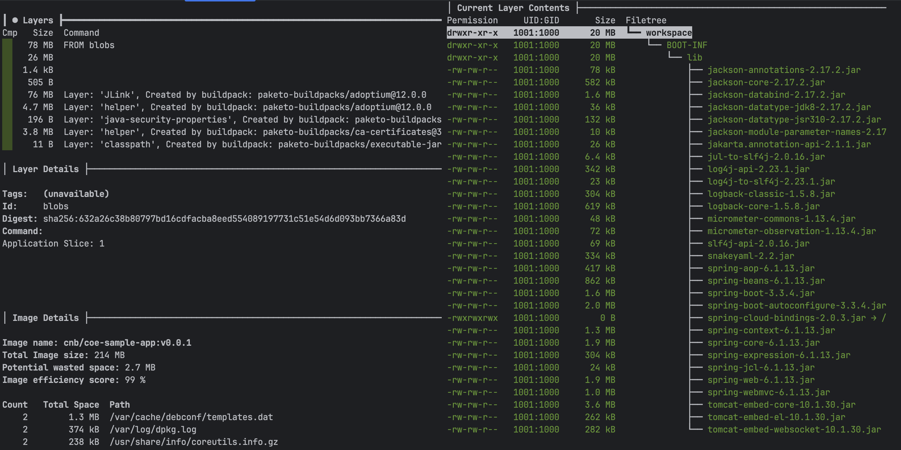Viewport: 901px width, 450px height.
Task: Select spring-boot-autoconfigure-3.3.4.jar entry
Action: (x=796, y=306)
